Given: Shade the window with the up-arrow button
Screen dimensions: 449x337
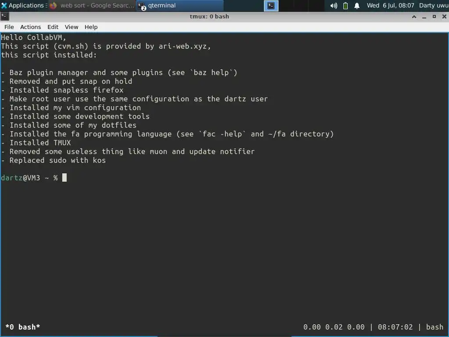Looking at the screenshot, I should (x=414, y=17).
